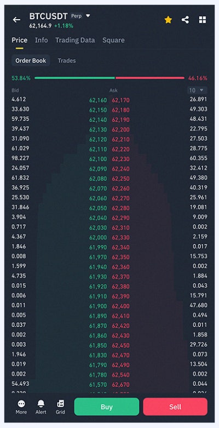
Task: Share BTCUSDT using the share icon
Action: click(185, 20)
